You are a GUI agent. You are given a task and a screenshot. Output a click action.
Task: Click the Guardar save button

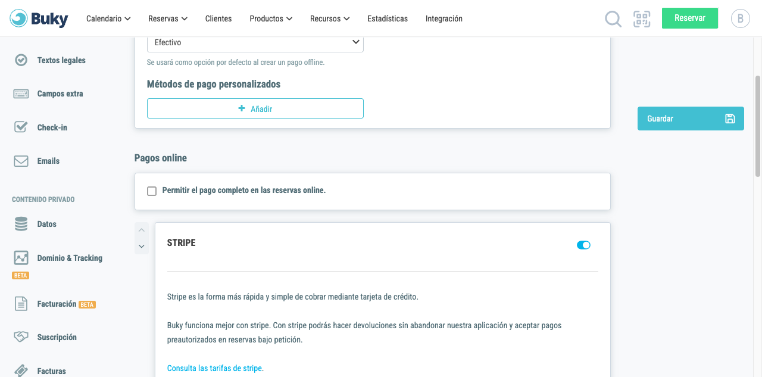(x=691, y=119)
